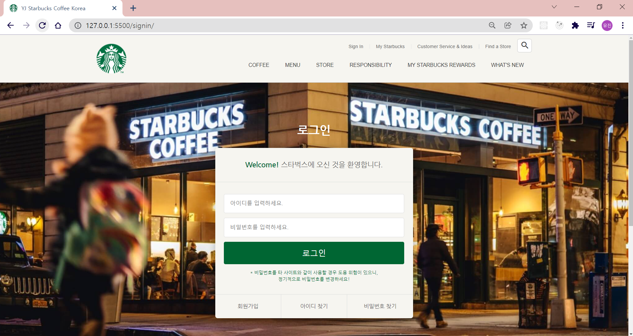
Task: Go back with the browser back arrow
Action: click(x=11, y=25)
